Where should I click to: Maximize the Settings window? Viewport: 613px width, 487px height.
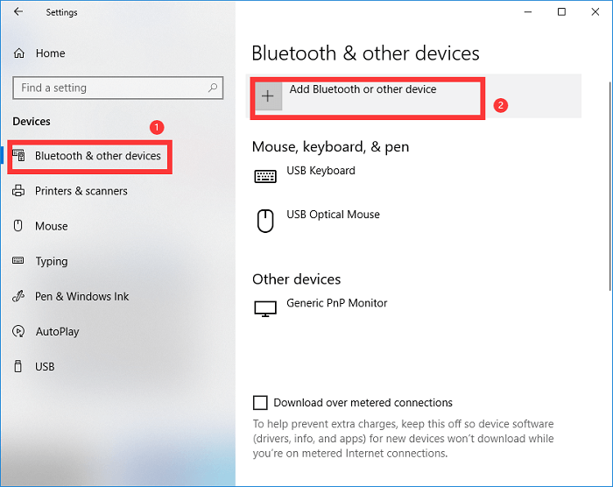click(x=561, y=12)
